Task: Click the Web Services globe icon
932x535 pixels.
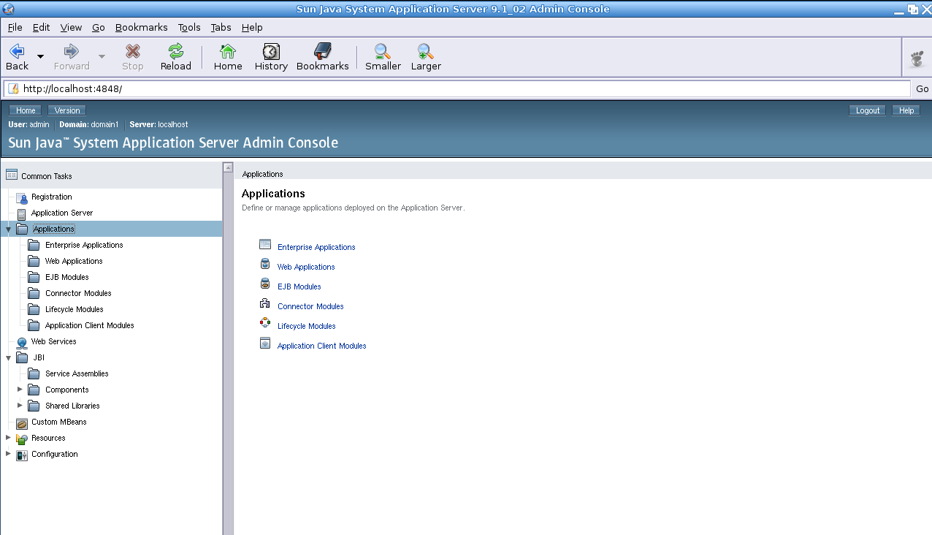Action: click(x=22, y=342)
